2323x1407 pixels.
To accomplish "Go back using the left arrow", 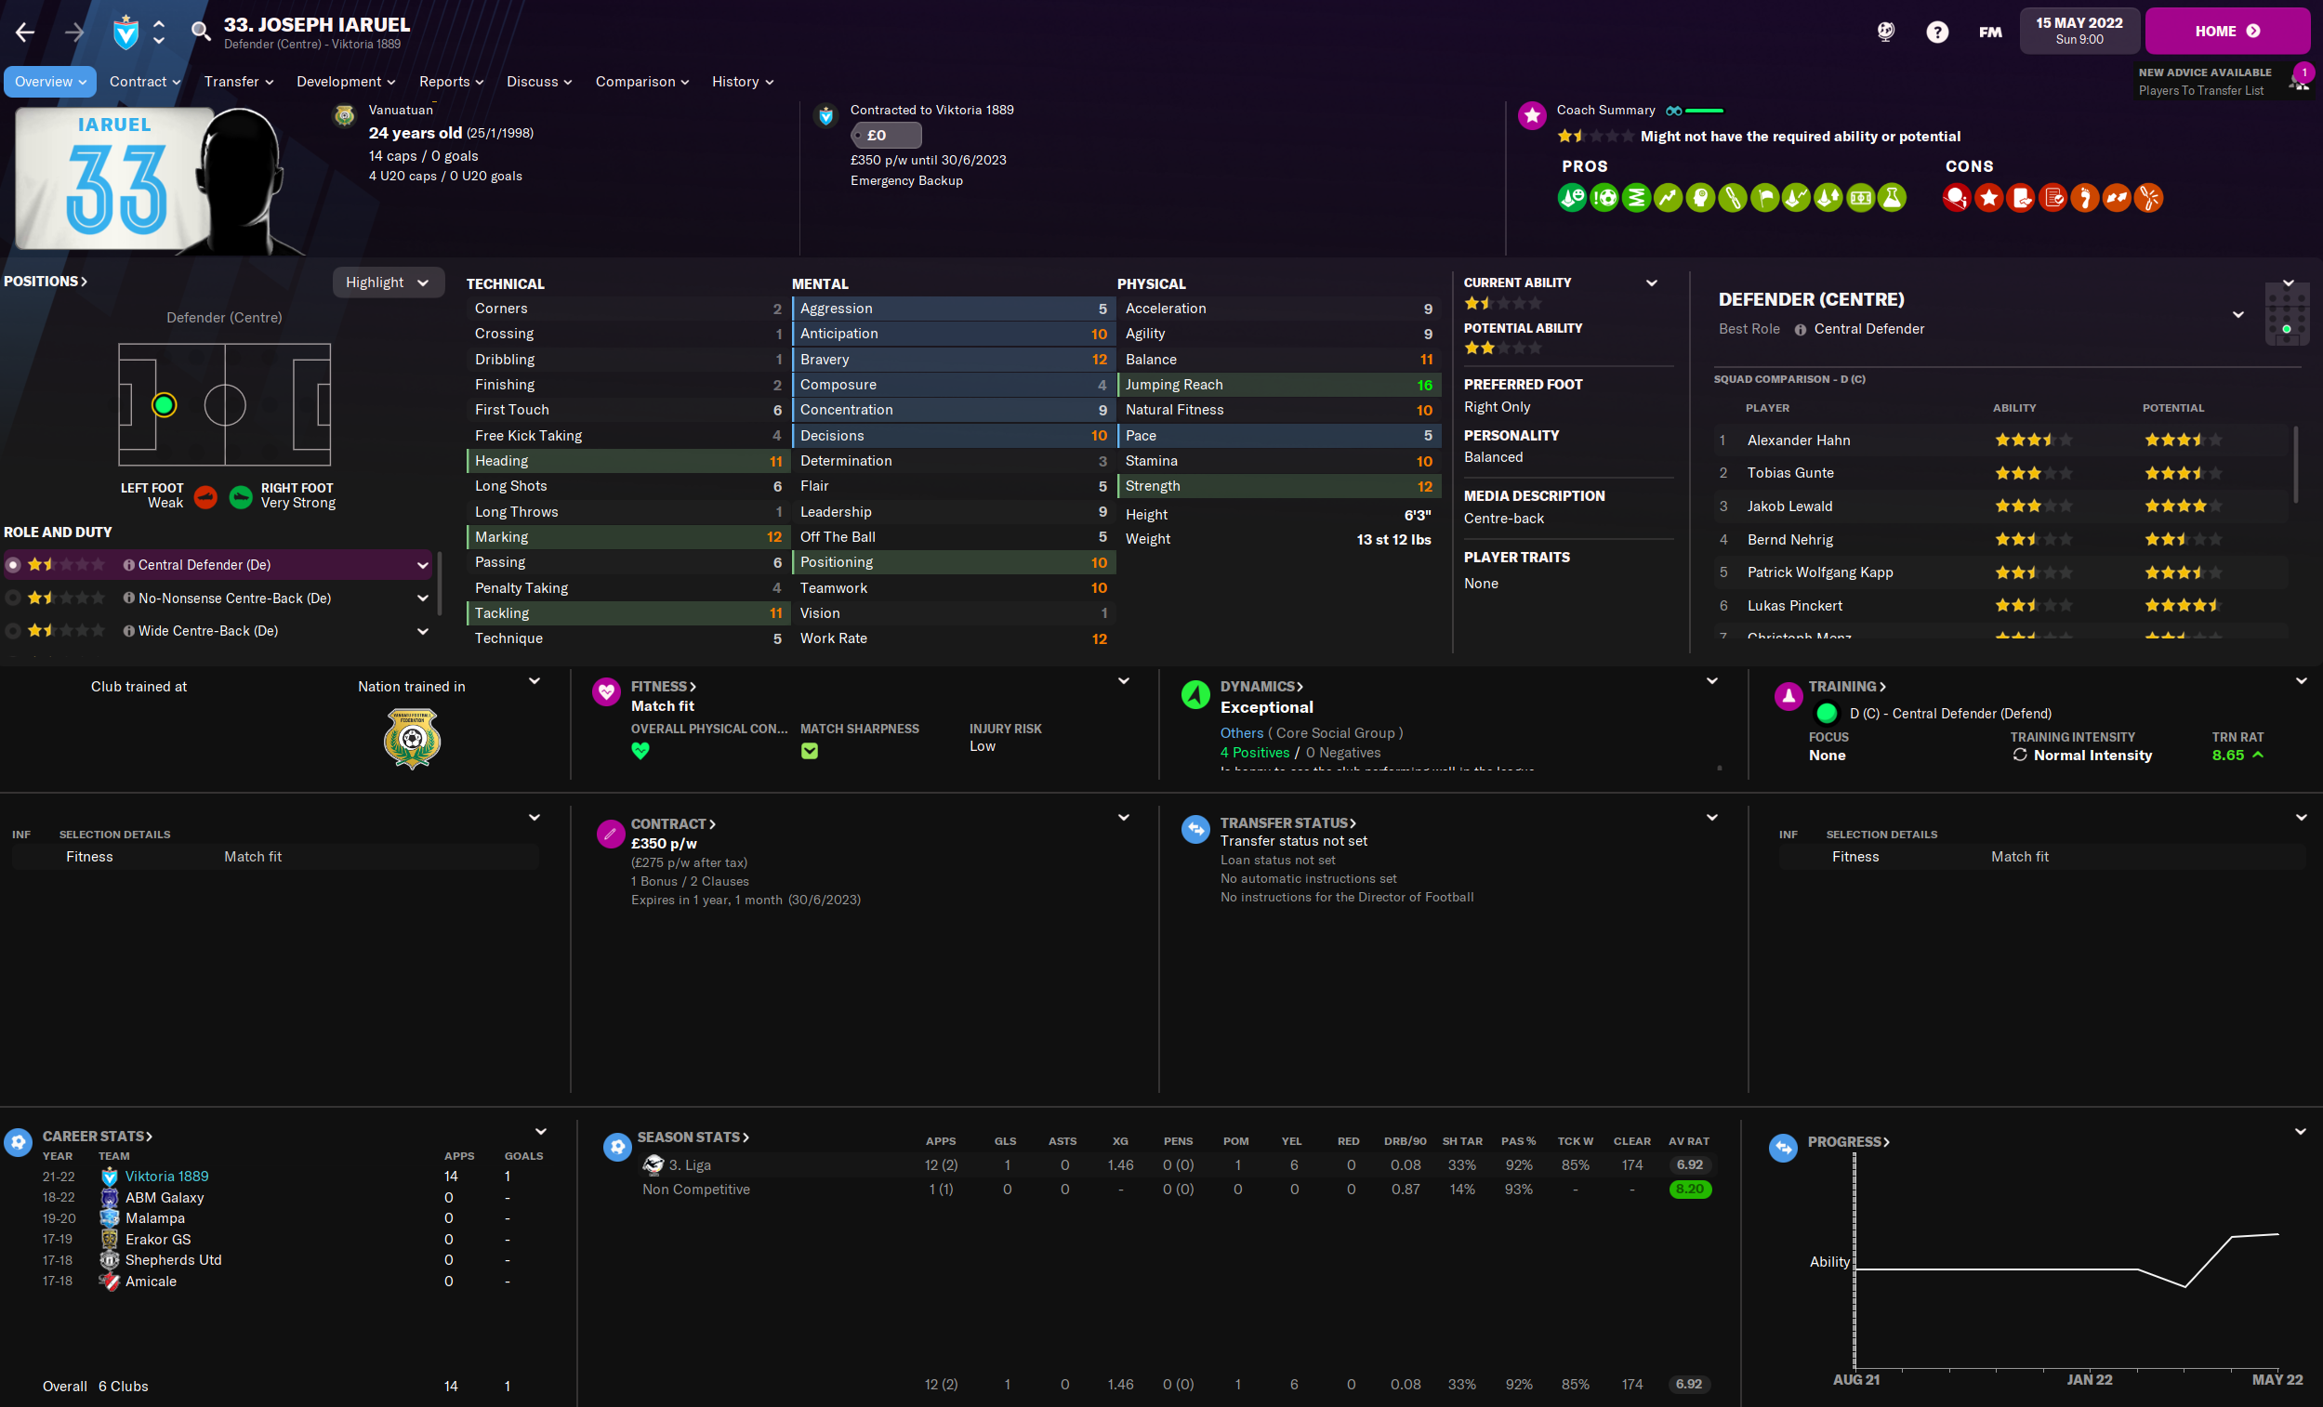I will 25,32.
